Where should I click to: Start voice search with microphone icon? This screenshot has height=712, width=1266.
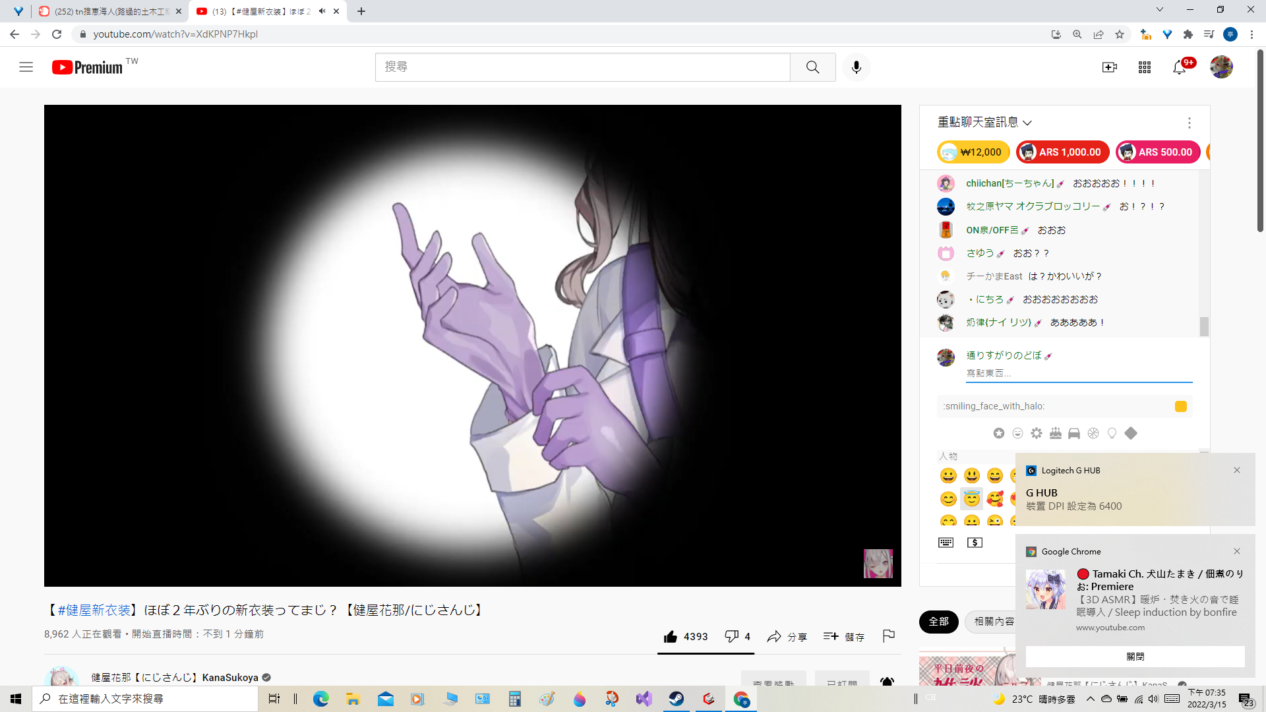[x=856, y=67]
